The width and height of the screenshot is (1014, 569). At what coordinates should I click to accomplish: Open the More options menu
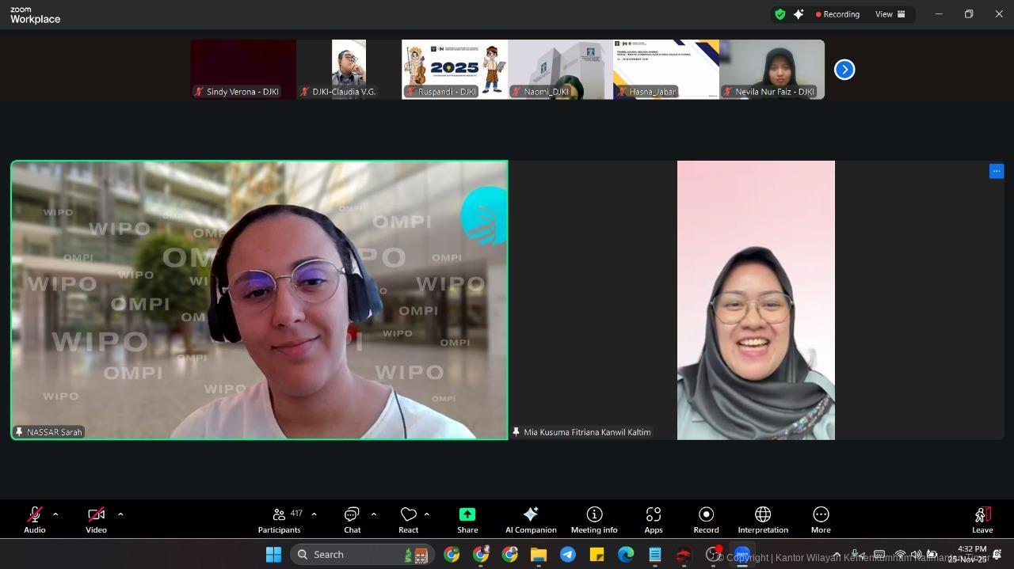[821, 519]
